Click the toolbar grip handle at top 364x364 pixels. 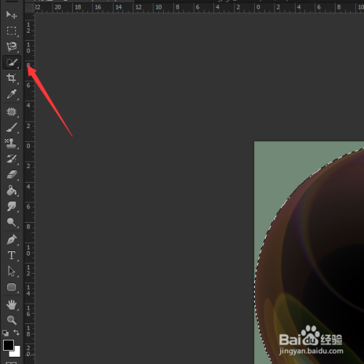tap(12, 1)
